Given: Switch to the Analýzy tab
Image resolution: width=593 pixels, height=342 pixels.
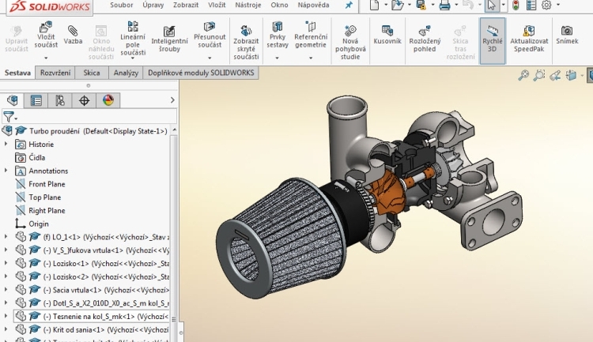Looking at the screenshot, I should tap(126, 73).
